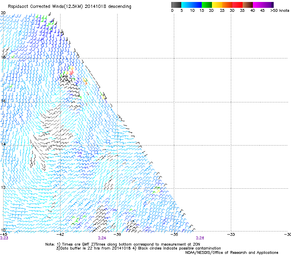The image size is (291, 255).
Task: Click the '45' knots label under color bar
Action: pos(262,11)
